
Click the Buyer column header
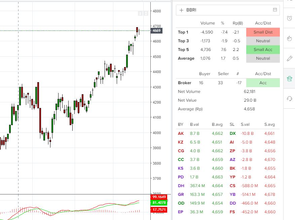click(x=205, y=74)
